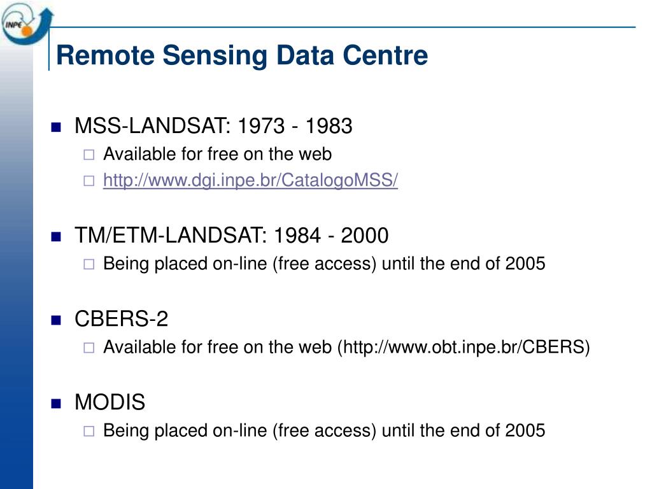Click the MSS-LANDSAT: 1973 - 1983 heading
The image size is (652, 489).
point(213,125)
